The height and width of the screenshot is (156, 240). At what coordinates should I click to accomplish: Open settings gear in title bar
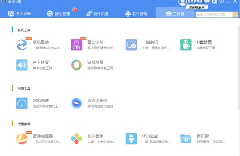coord(222,1)
